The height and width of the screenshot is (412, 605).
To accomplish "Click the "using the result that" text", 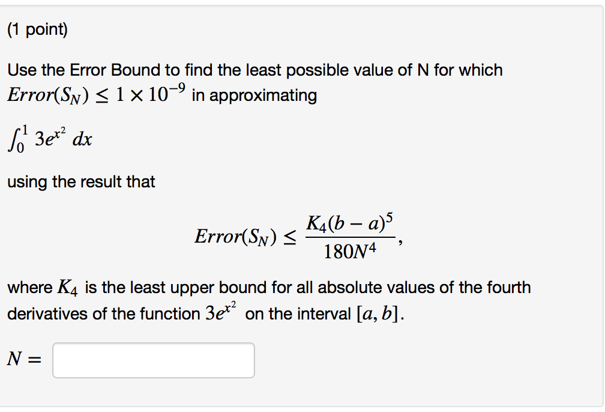I will (x=81, y=181).
